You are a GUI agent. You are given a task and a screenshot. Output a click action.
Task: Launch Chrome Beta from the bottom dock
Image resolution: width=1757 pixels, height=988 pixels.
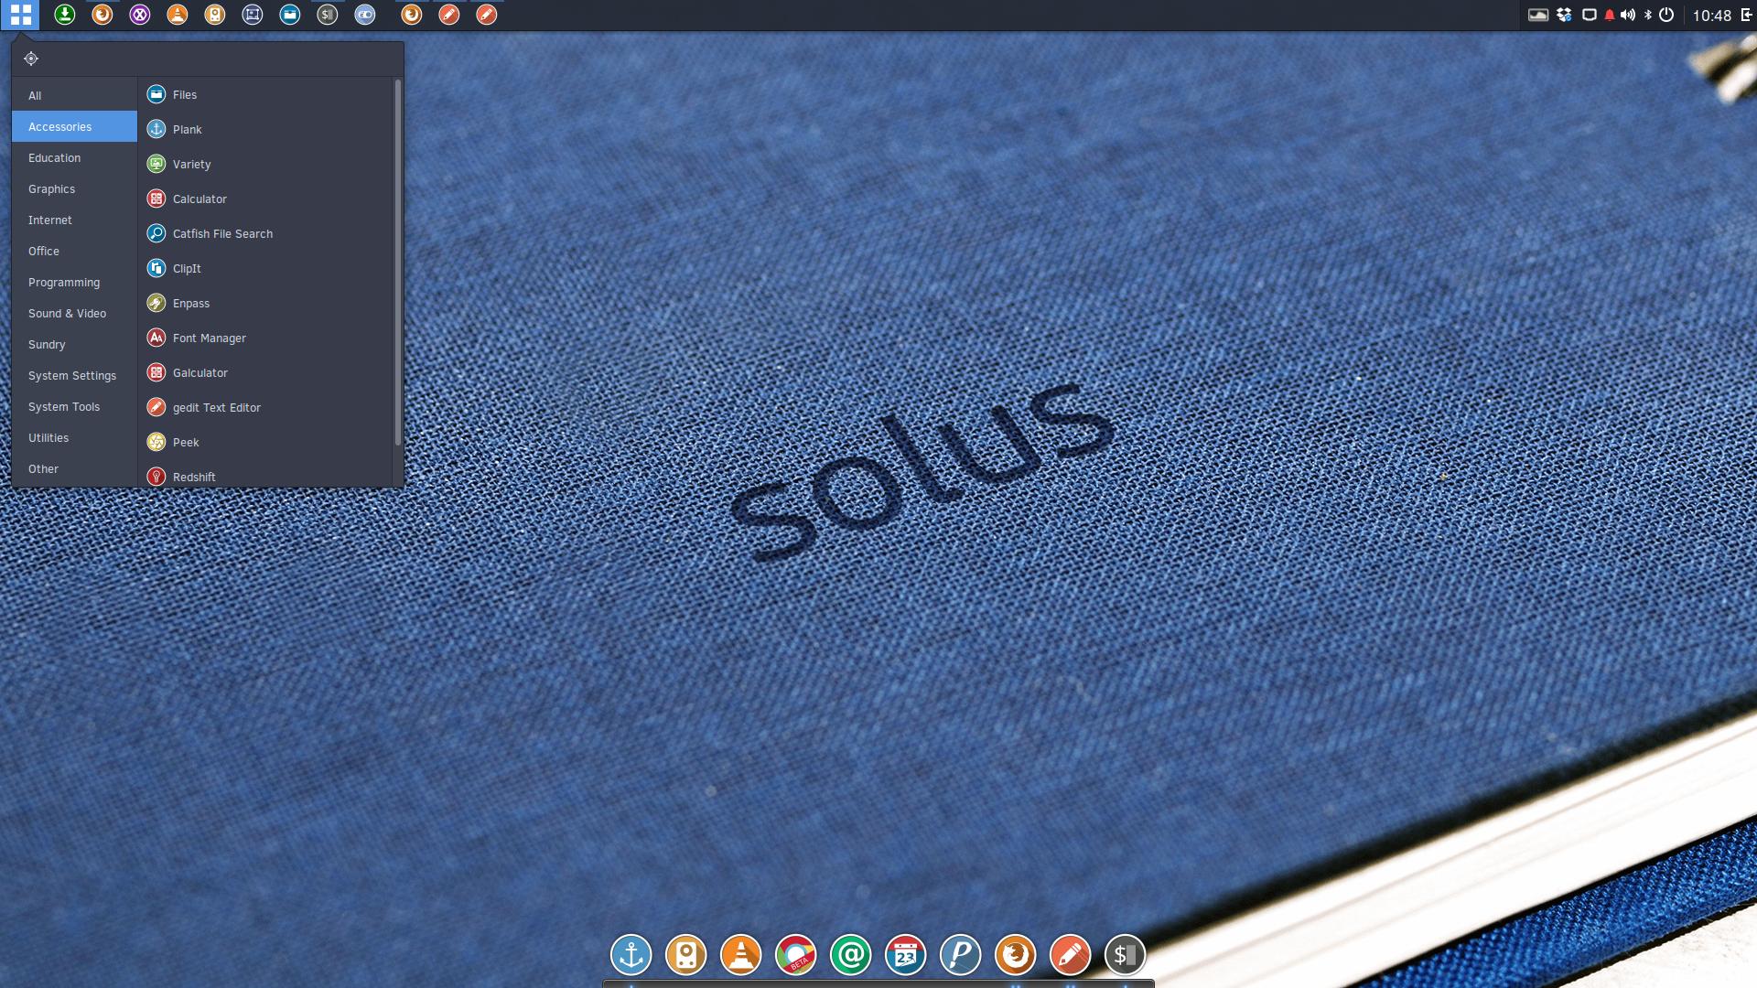795,955
